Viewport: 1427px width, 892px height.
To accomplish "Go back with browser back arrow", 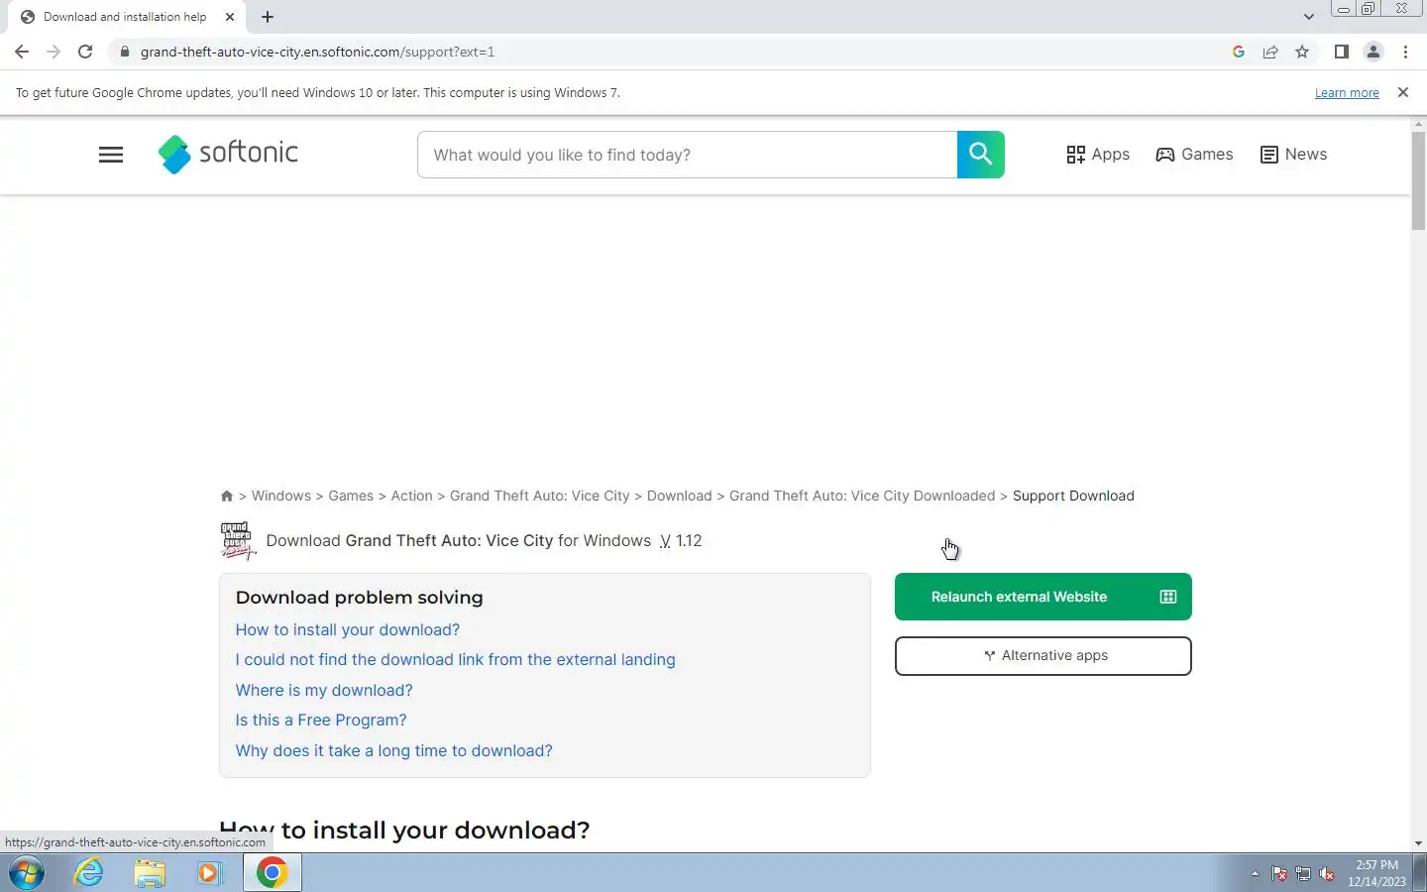I will (22, 52).
